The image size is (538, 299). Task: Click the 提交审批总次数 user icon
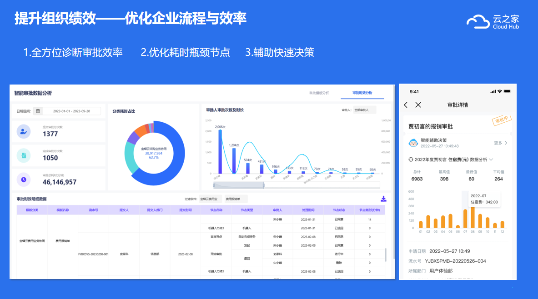24,131
